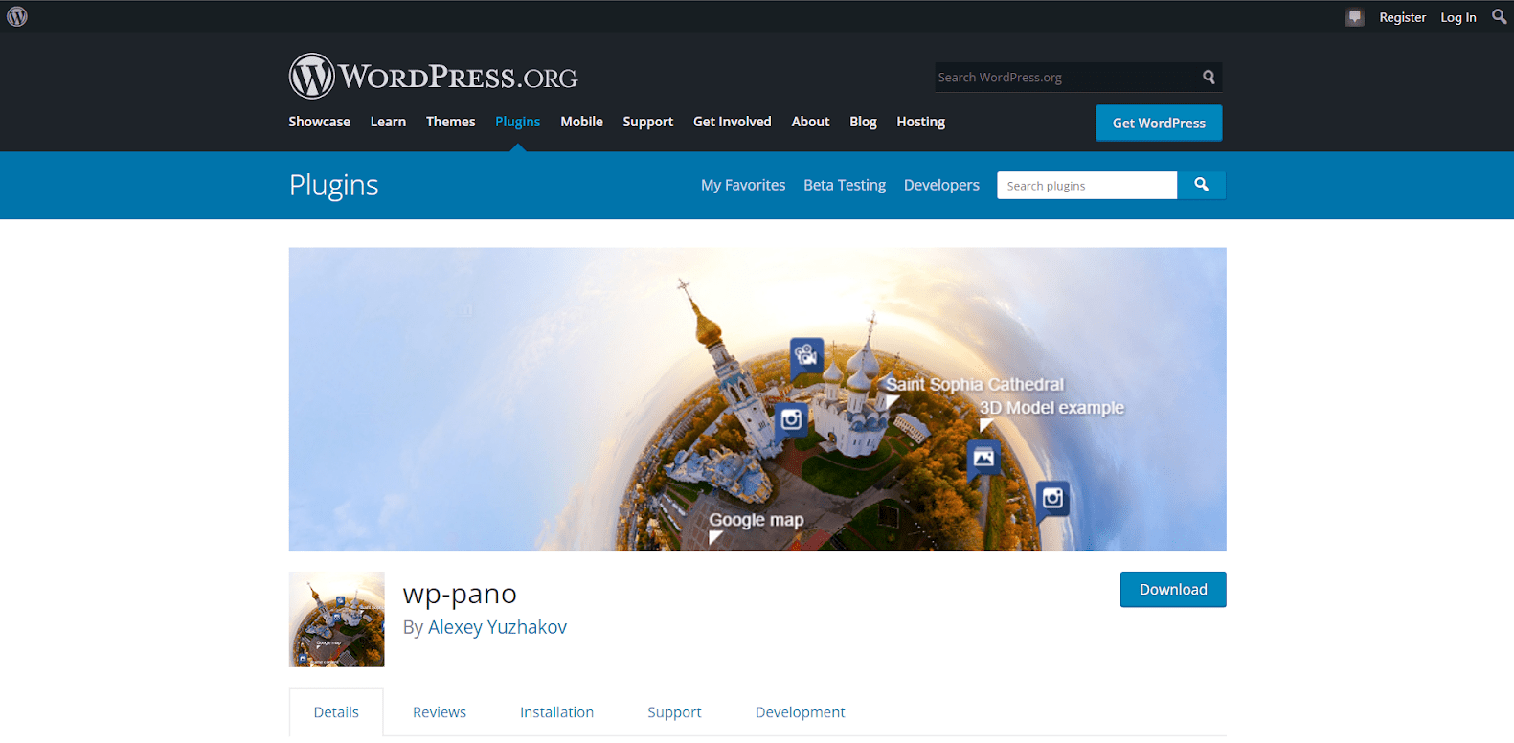Image resolution: width=1514 pixels, height=743 pixels.
Task: Open My Favorites in the plugins bar
Action: [x=743, y=185]
